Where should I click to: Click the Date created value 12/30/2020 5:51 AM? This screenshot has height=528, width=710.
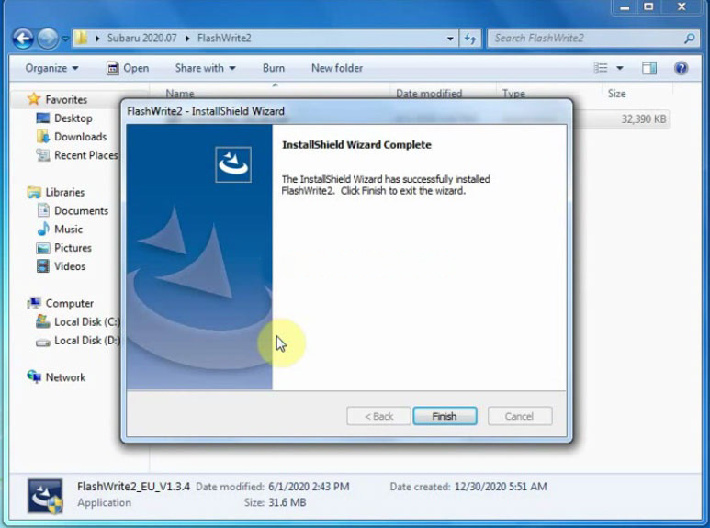(501, 487)
